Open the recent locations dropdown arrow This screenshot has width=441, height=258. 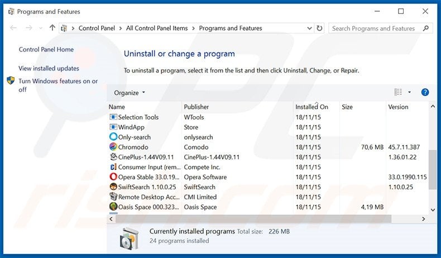[x=41, y=28]
